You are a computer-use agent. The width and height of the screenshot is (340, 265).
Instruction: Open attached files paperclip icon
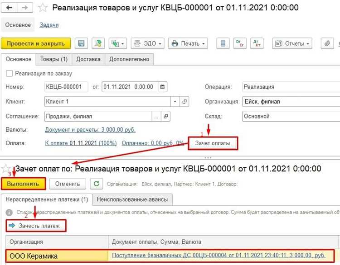point(327,43)
